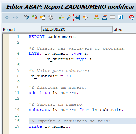Click the Back arrow in toolbar

click(8, 17)
